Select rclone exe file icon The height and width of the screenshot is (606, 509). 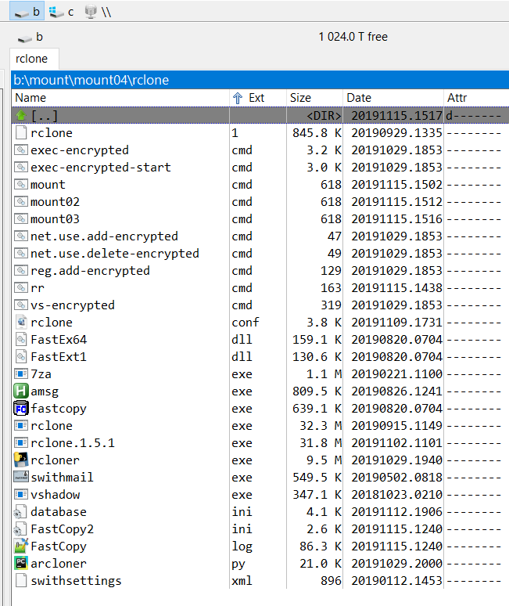21,425
